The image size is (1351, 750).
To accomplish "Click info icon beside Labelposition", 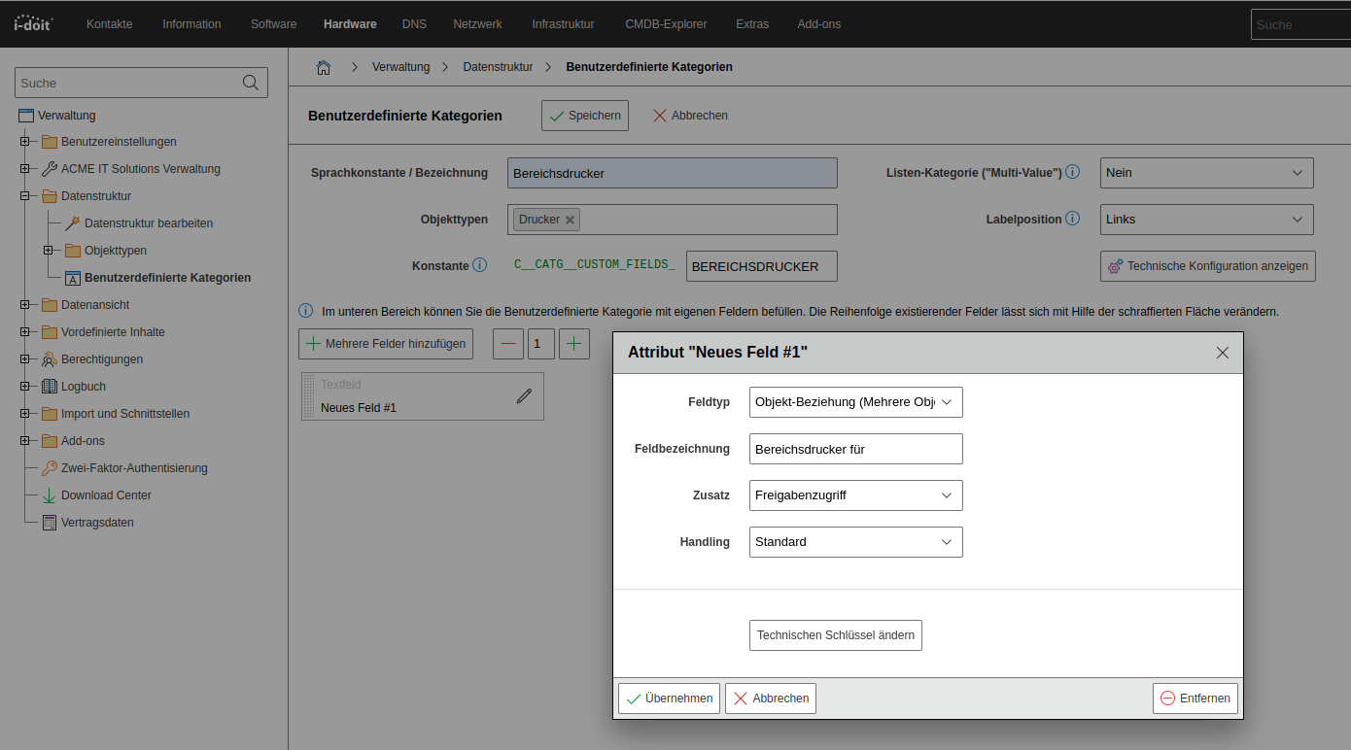I will pos(1073,219).
